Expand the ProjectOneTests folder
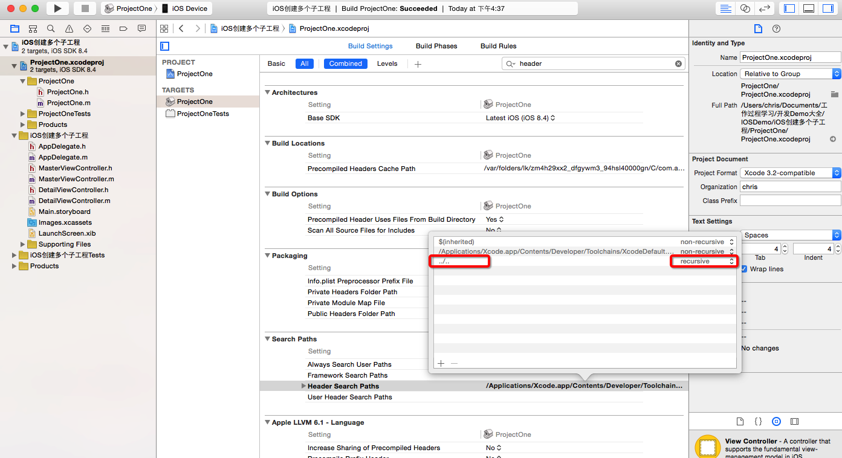842x458 pixels. (23, 114)
